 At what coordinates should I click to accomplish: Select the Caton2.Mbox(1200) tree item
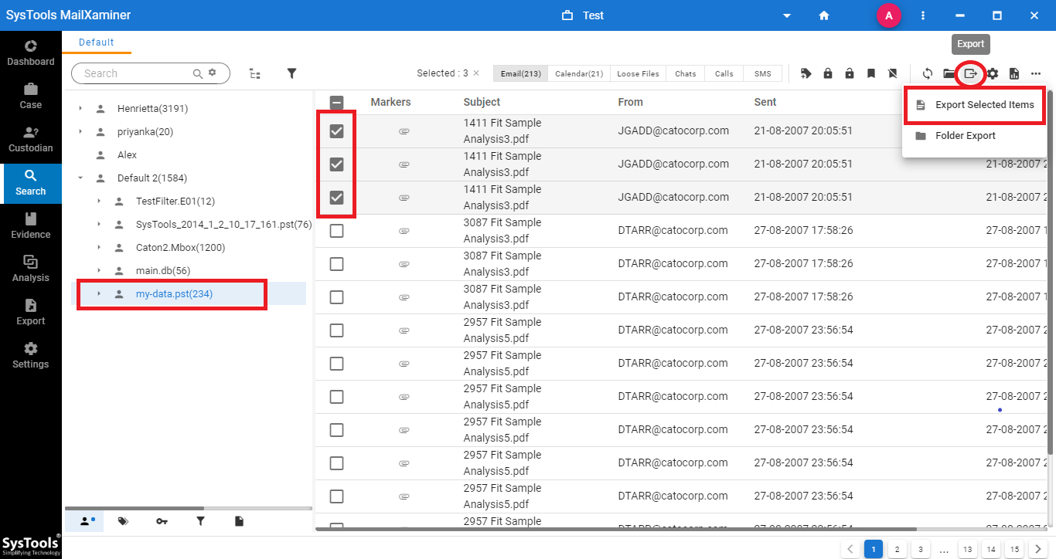[180, 248]
